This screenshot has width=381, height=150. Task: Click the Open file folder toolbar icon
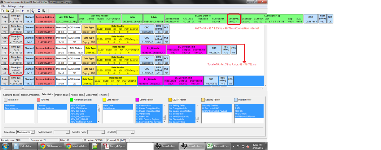[x=7, y=11]
